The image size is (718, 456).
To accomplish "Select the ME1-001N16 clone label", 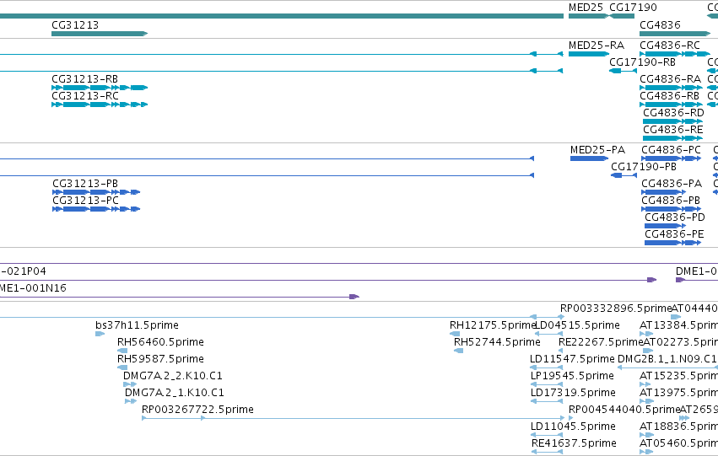I will pyautogui.click(x=33, y=288).
